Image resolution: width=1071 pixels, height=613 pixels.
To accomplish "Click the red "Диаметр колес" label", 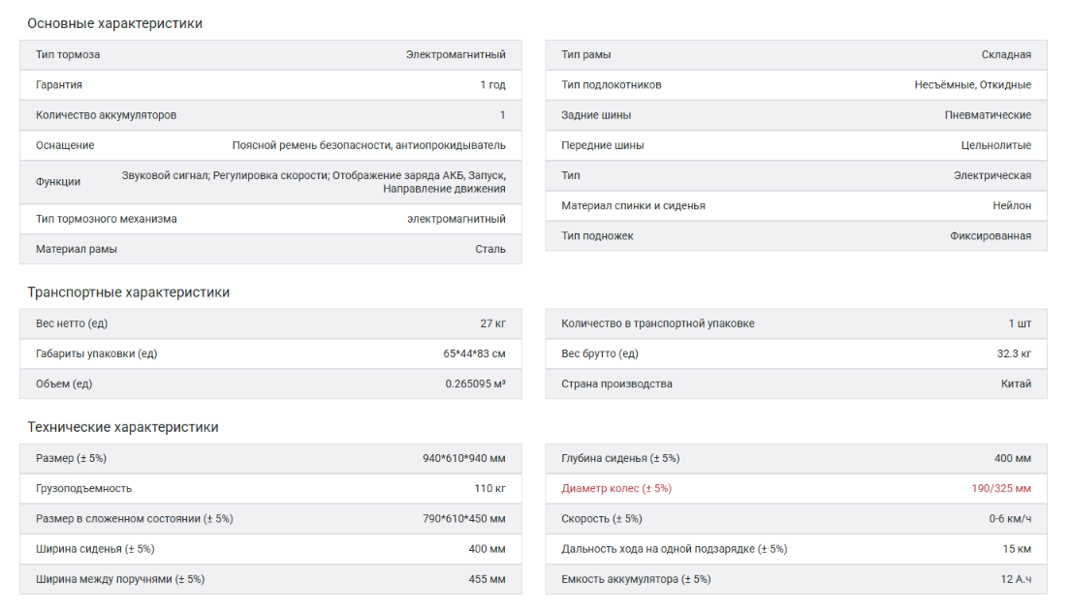I will coord(615,488).
